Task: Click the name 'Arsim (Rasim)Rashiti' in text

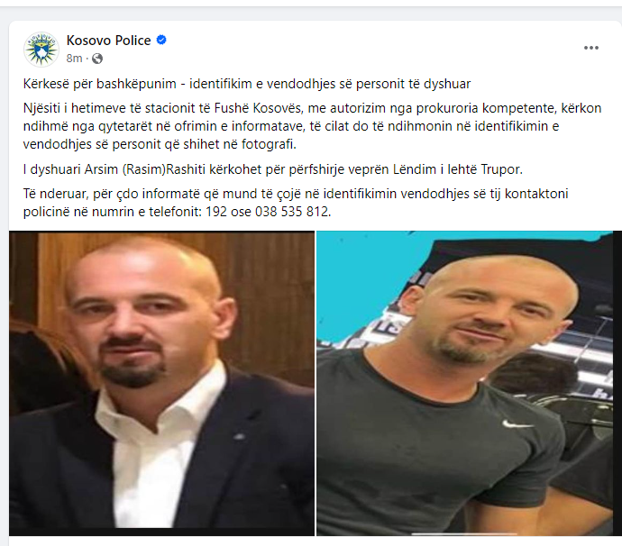Action: tap(145, 169)
